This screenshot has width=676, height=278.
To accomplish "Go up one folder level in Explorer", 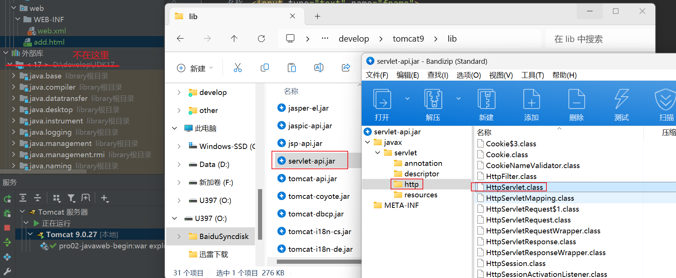I will [x=234, y=39].
